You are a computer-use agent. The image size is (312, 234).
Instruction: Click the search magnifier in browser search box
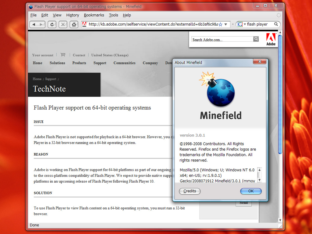click(276, 24)
